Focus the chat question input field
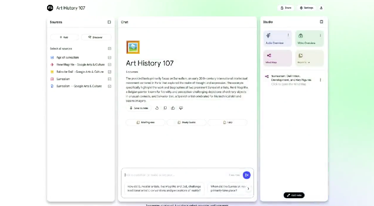Viewport: 374px width, 206px height. [x=175, y=175]
